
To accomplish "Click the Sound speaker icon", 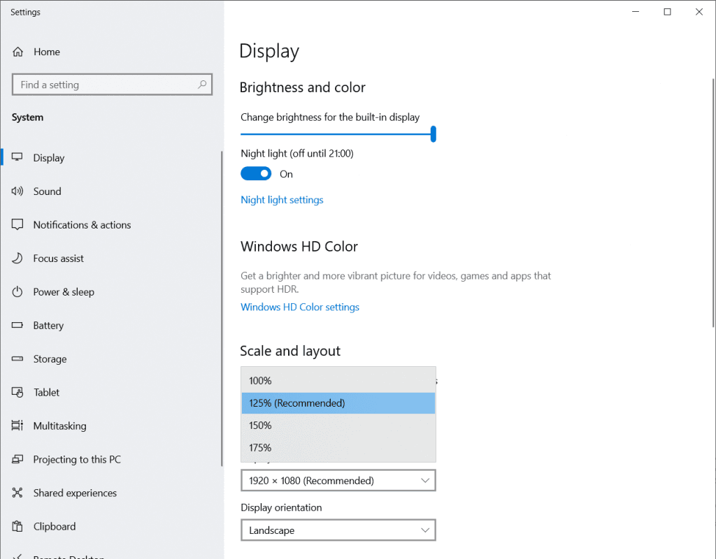I will pos(17,191).
